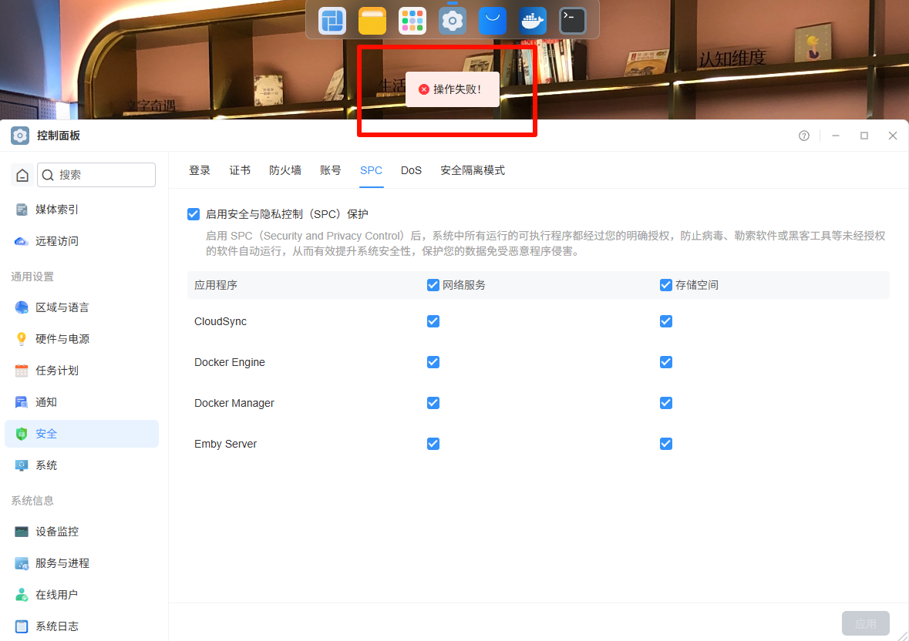Switch to the 登录 tab
The image size is (909, 641).
(200, 170)
